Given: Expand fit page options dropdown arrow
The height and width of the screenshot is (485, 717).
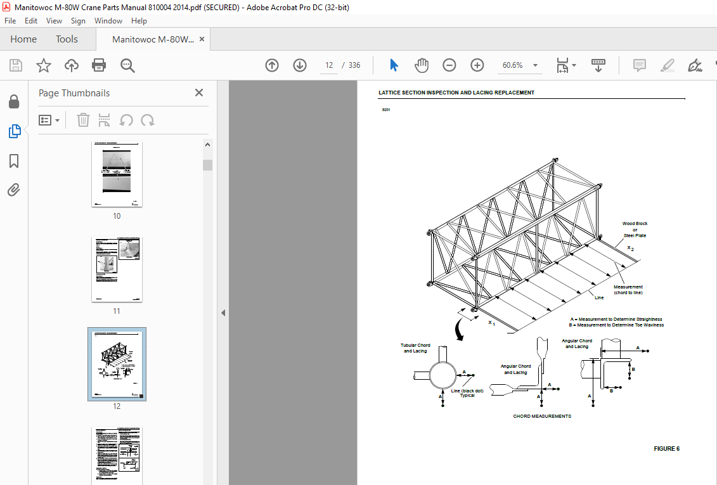Looking at the screenshot, I should [574, 65].
